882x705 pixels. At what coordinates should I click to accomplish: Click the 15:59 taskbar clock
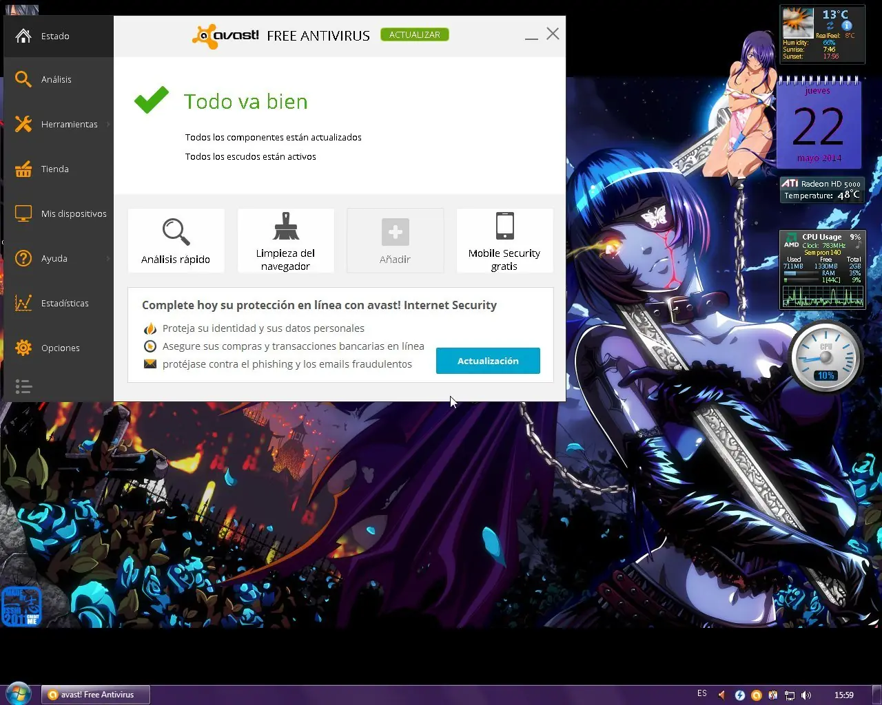click(x=844, y=695)
